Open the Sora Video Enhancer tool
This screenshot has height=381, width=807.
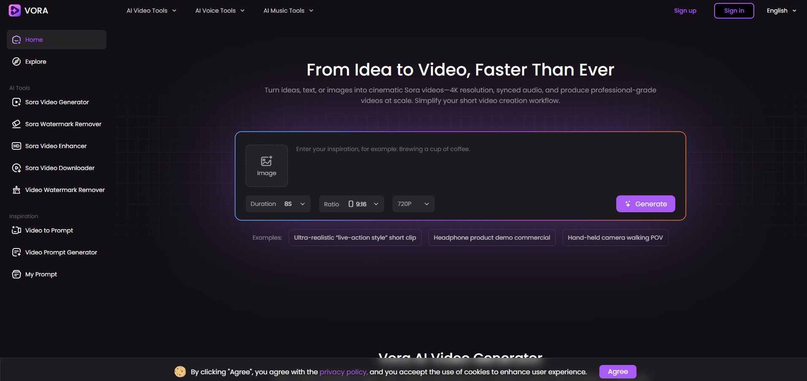pyautogui.click(x=56, y=146)
